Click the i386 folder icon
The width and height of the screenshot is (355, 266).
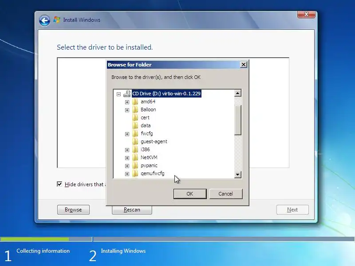tap(135, 149)
